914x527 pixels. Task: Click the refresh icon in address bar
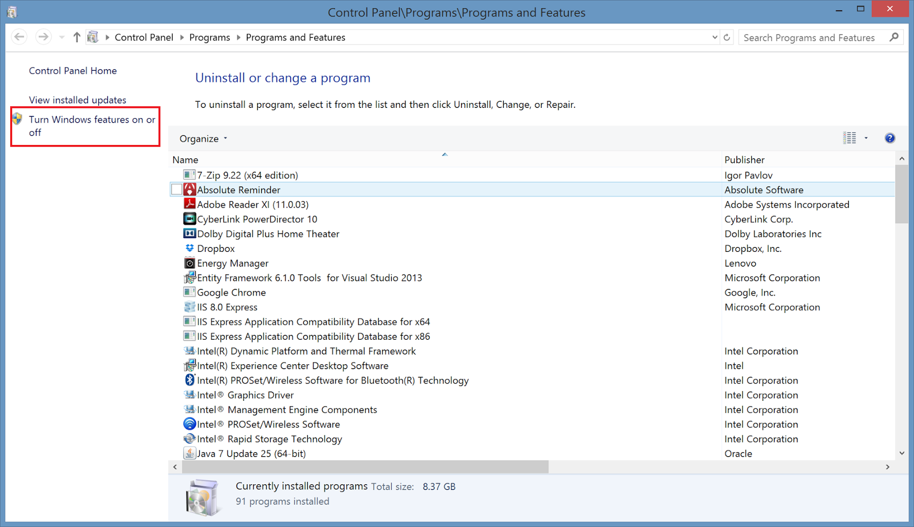click(727, 38)
